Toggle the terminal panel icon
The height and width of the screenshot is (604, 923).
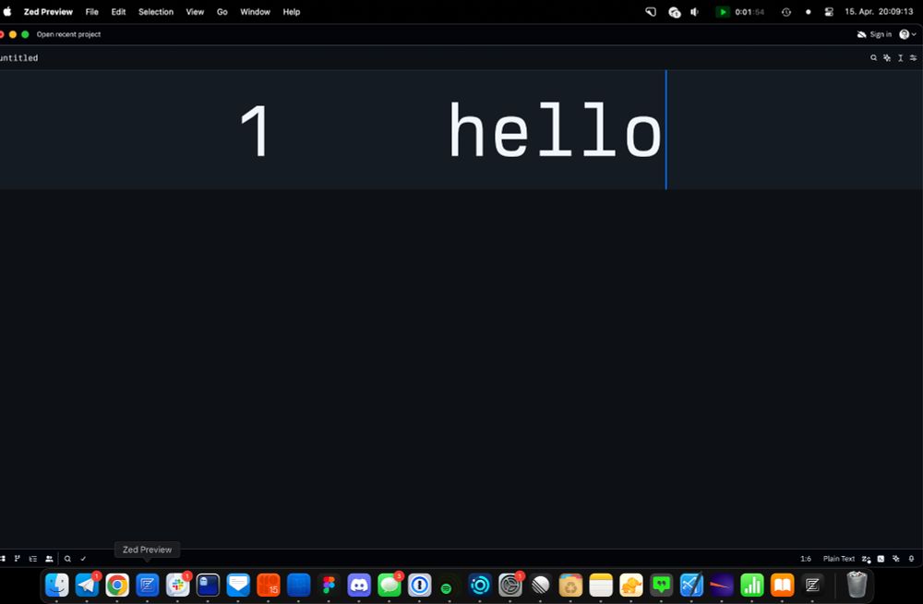tap(881, 559)
